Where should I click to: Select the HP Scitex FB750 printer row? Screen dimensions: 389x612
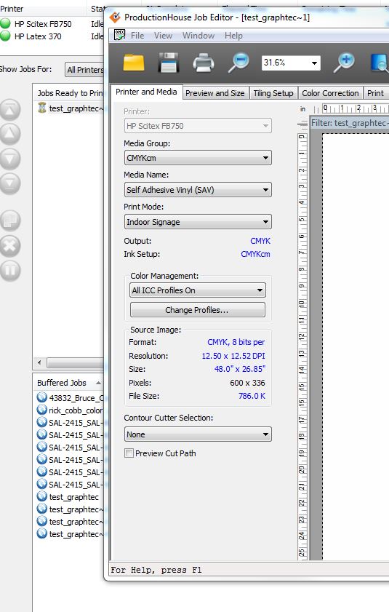point(52,24)
